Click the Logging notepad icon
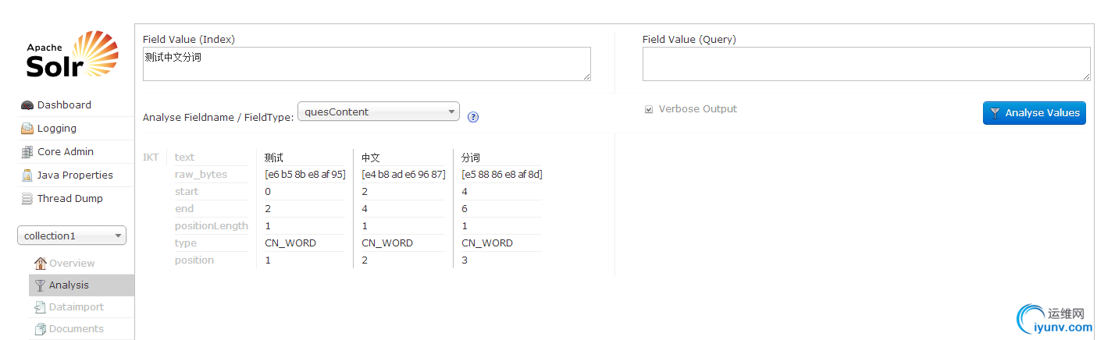1097x340 pixels. click(27, 129)
